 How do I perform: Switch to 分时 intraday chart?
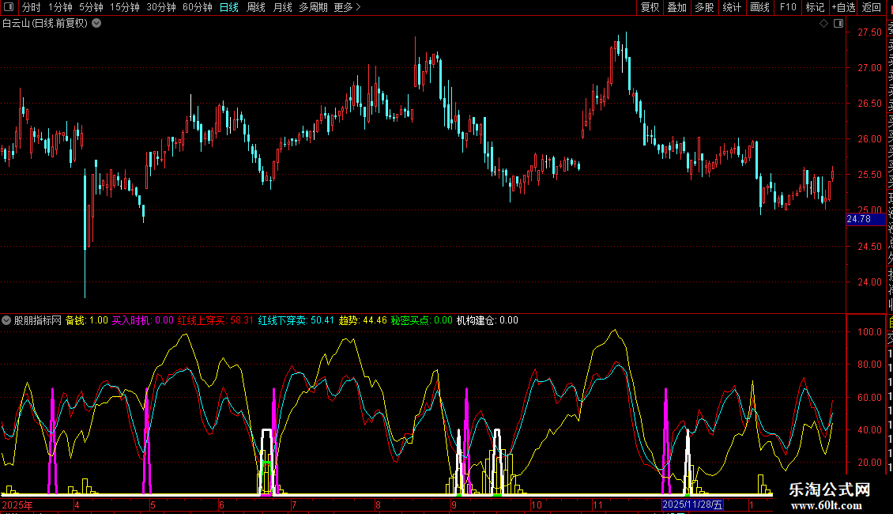pyautogui.click(x=32, y=7)
